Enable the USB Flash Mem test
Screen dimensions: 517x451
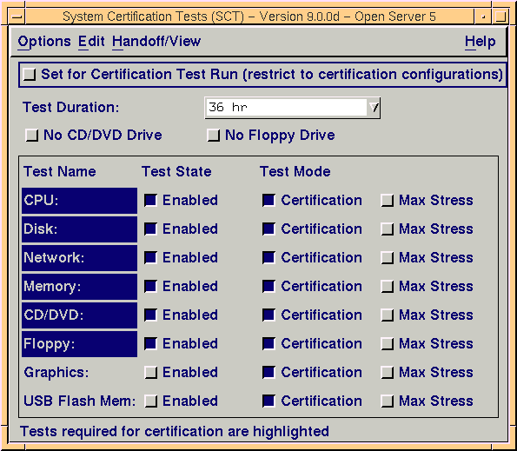(150, 401)
